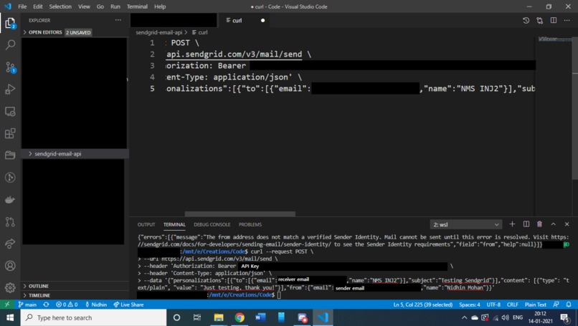Open the Live Share view icon
Viewport: 578px width, 326px height.
click(x=10, y=244)
